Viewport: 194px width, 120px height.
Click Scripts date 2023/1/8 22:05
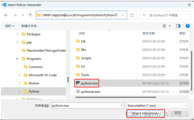153,58
